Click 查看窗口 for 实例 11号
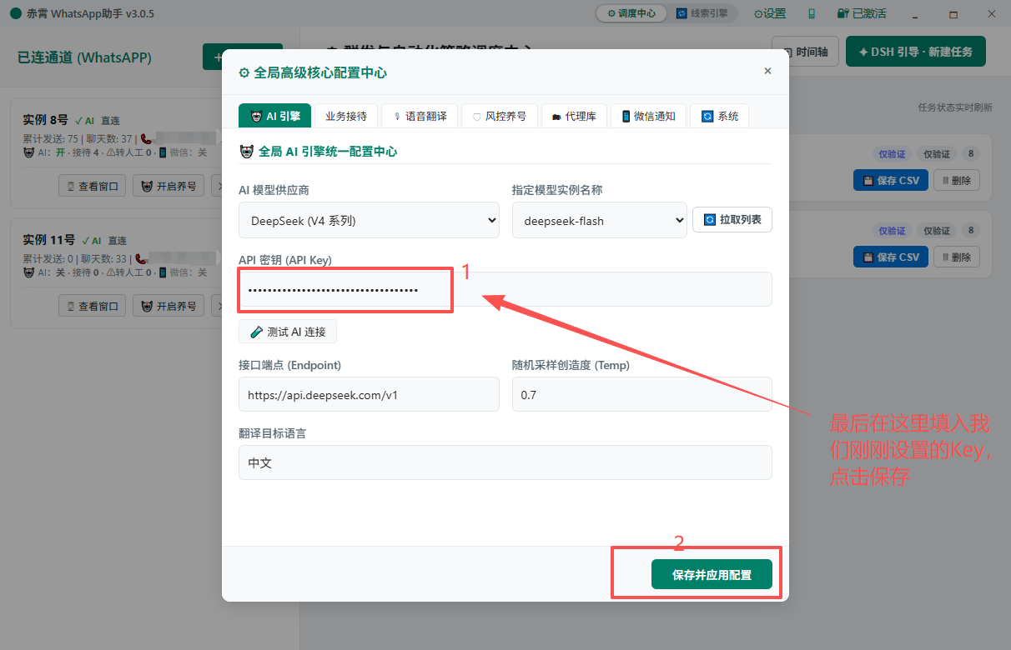This screenshot has width=1011, height=650. click(x=93, y=306)
